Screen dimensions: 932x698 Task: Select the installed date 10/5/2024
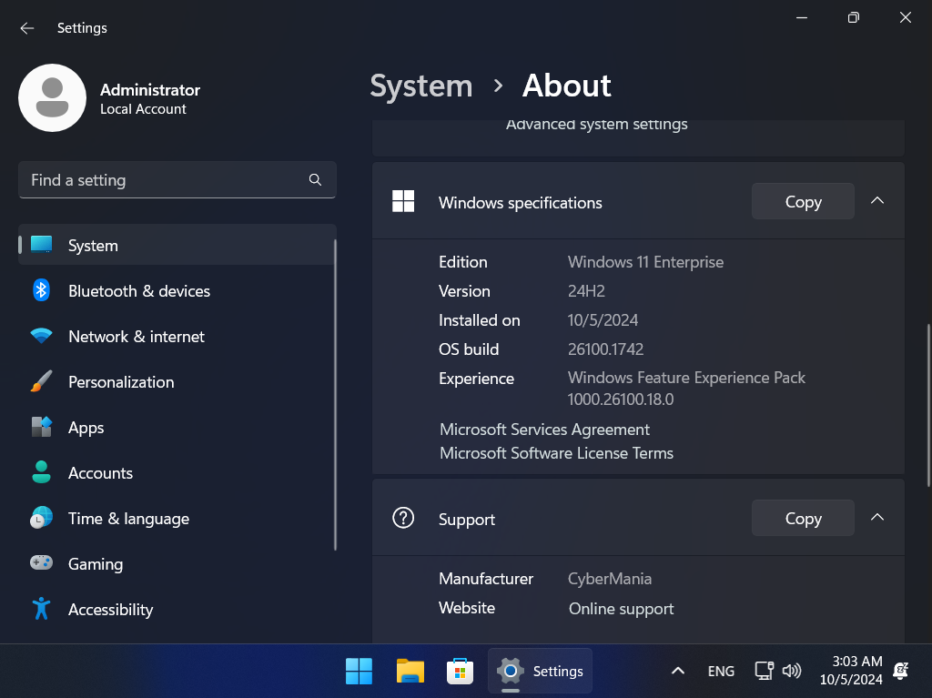[x=603, y=320]
